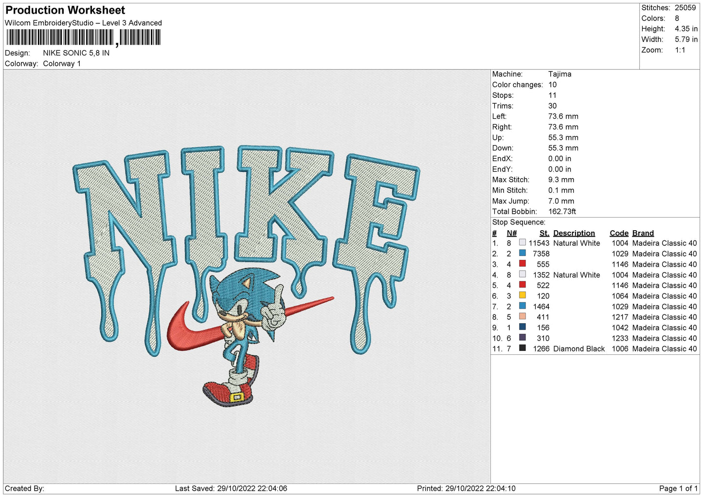Click the red swatch in stop 3
Image resolution: width=703 pixels, height=497 pixels.
[x=522, y=264]
